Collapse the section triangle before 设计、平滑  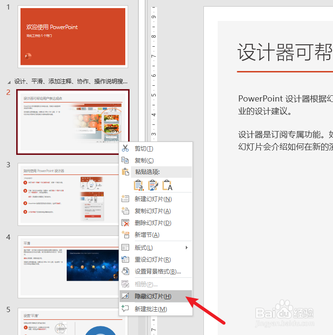coord(9,82)
